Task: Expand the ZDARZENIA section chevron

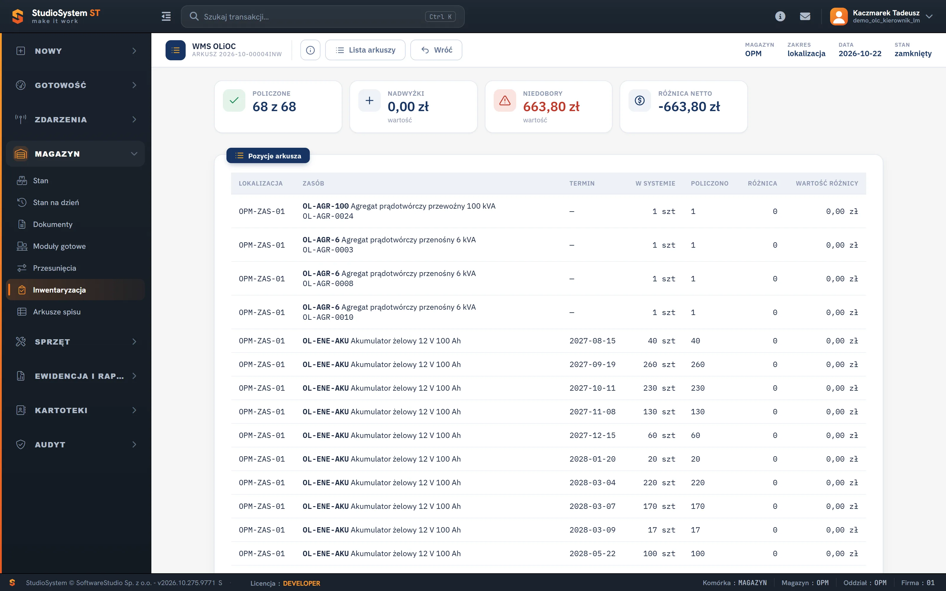Action: (134, 120)
